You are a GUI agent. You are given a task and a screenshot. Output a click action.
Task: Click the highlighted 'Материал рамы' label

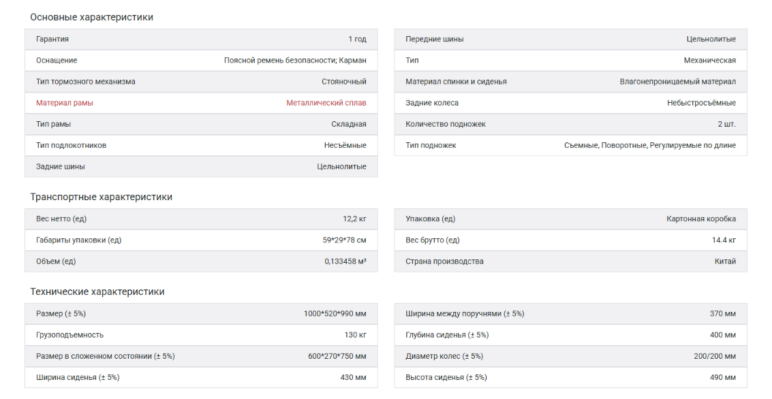65,103
